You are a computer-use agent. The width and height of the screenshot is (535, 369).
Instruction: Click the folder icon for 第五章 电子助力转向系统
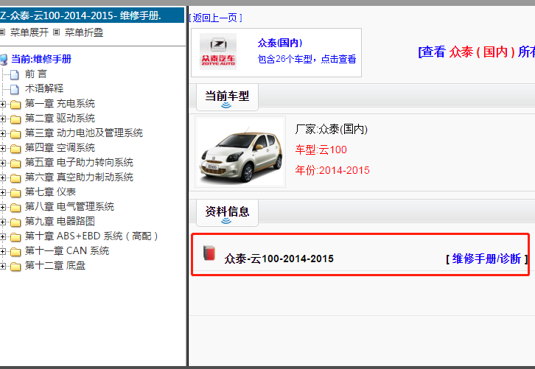click(15, 163)
